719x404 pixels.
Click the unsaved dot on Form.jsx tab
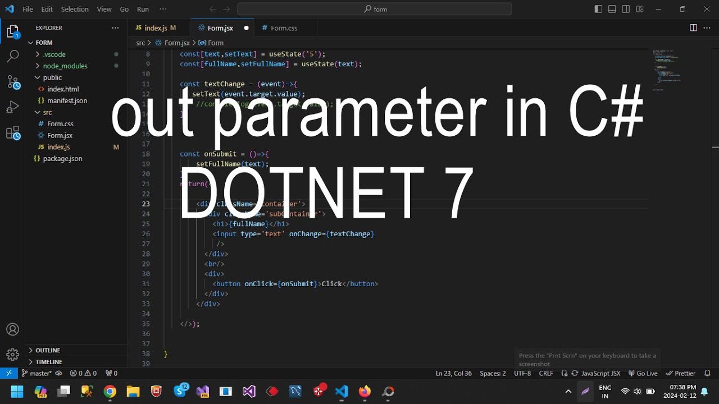click(x=246, y=28)
